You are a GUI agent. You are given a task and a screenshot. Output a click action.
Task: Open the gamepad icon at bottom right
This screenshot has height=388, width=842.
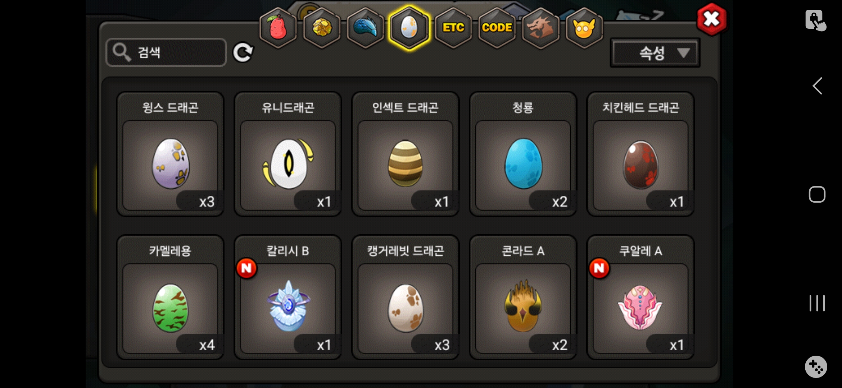pyautogui.click(x=816, y=367)
